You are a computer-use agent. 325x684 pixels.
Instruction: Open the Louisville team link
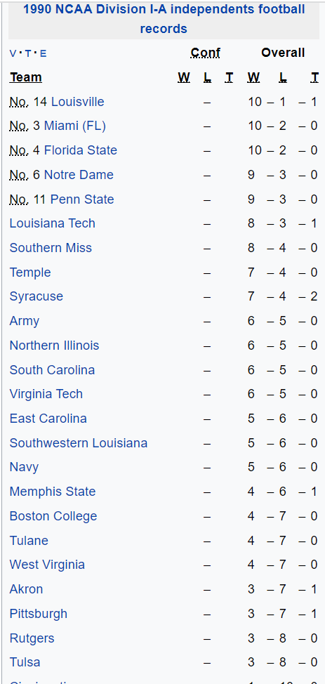(x=78, y=102)
